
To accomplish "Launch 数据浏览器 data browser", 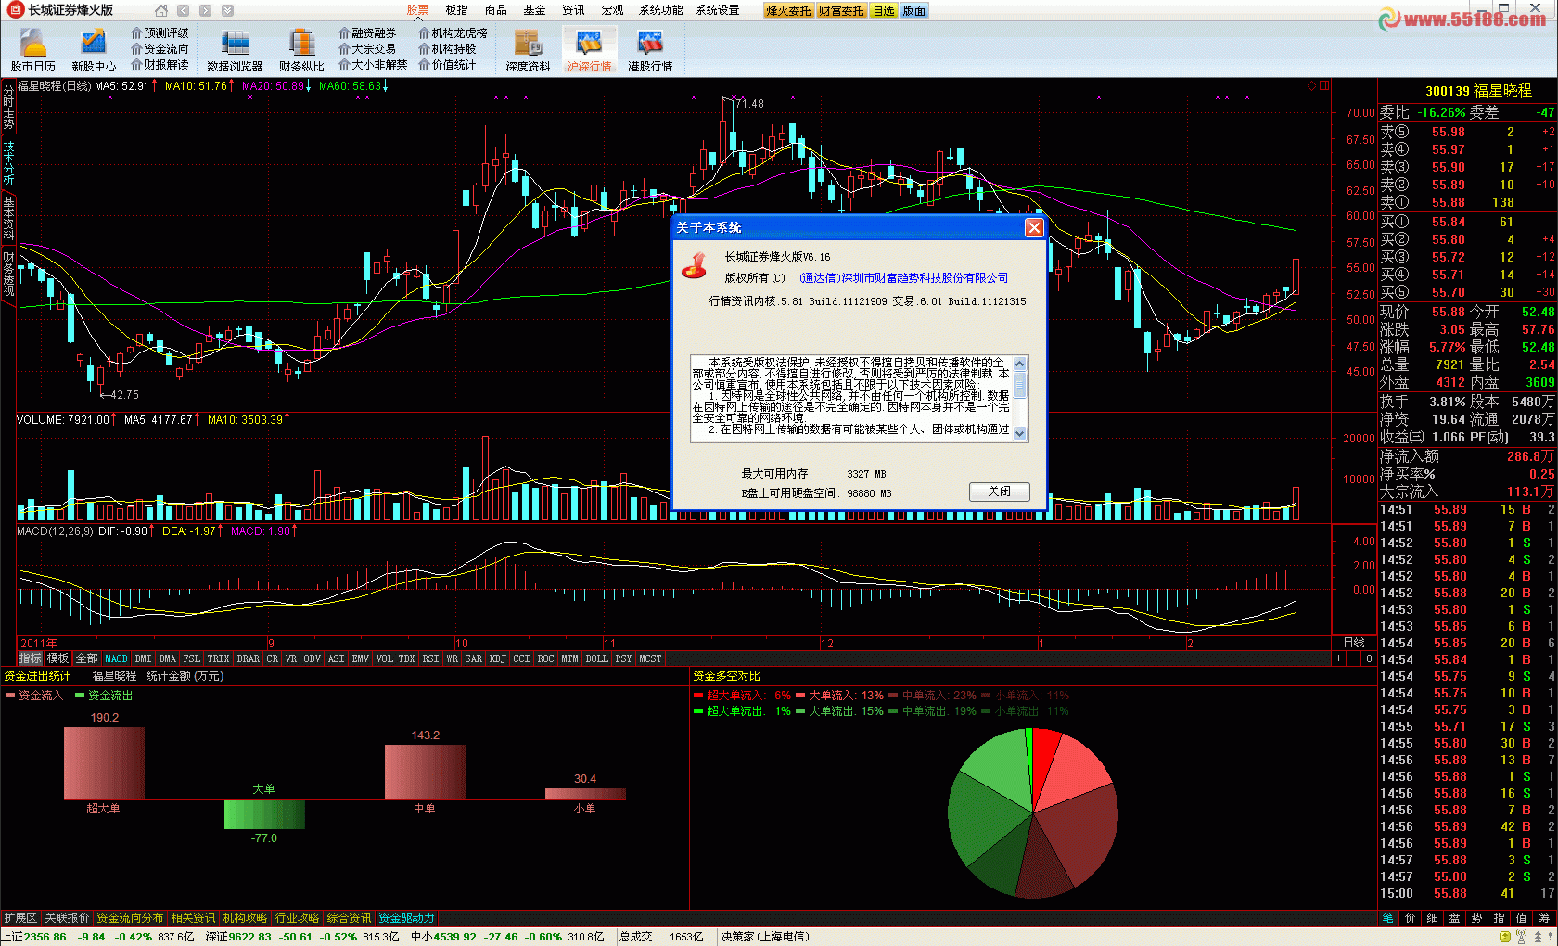I will click(x=235, y=50).
